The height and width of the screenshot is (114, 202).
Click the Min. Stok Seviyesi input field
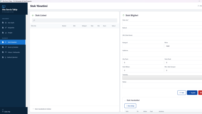coord(183,70)
